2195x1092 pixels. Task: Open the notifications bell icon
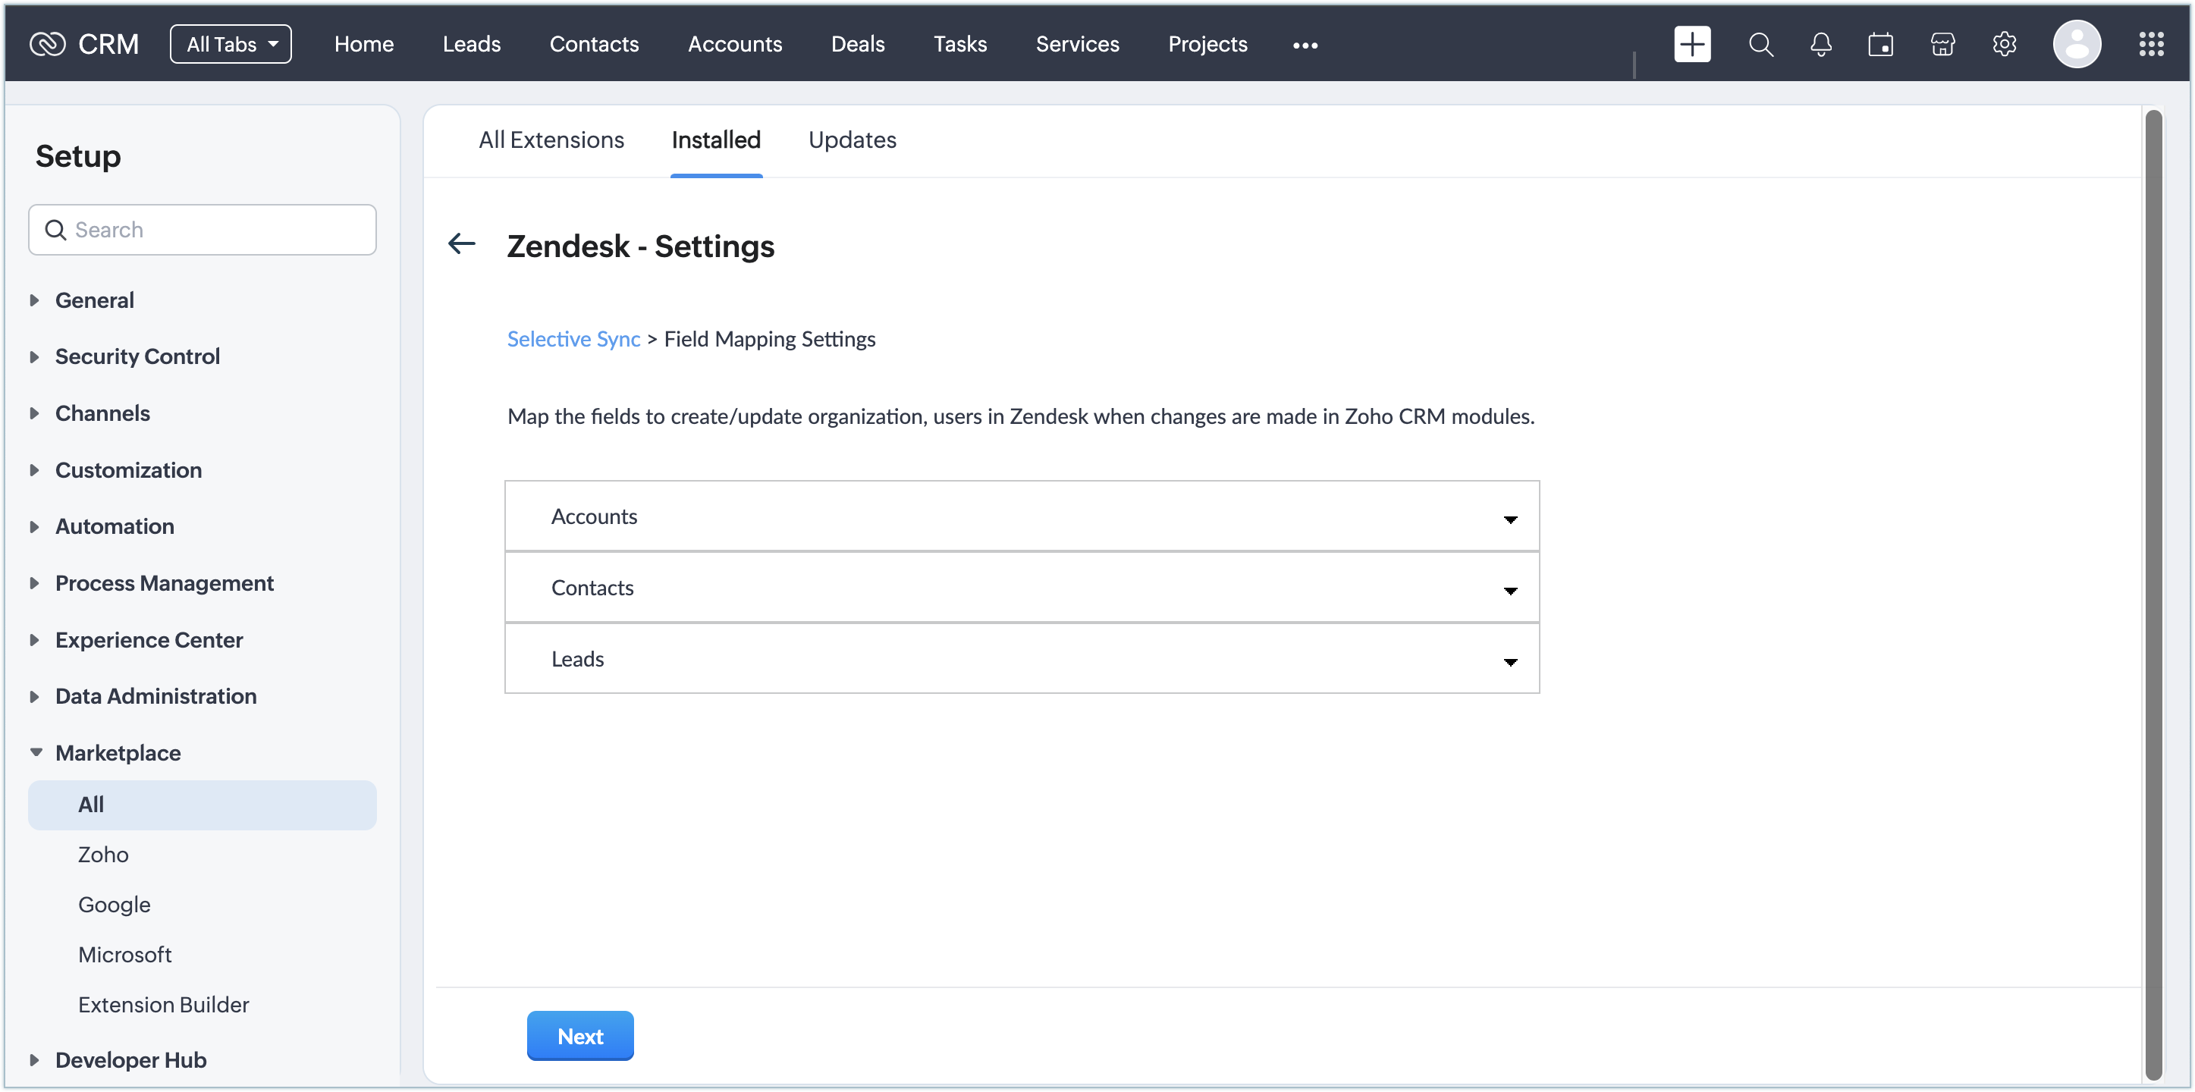pos(1821,44)
